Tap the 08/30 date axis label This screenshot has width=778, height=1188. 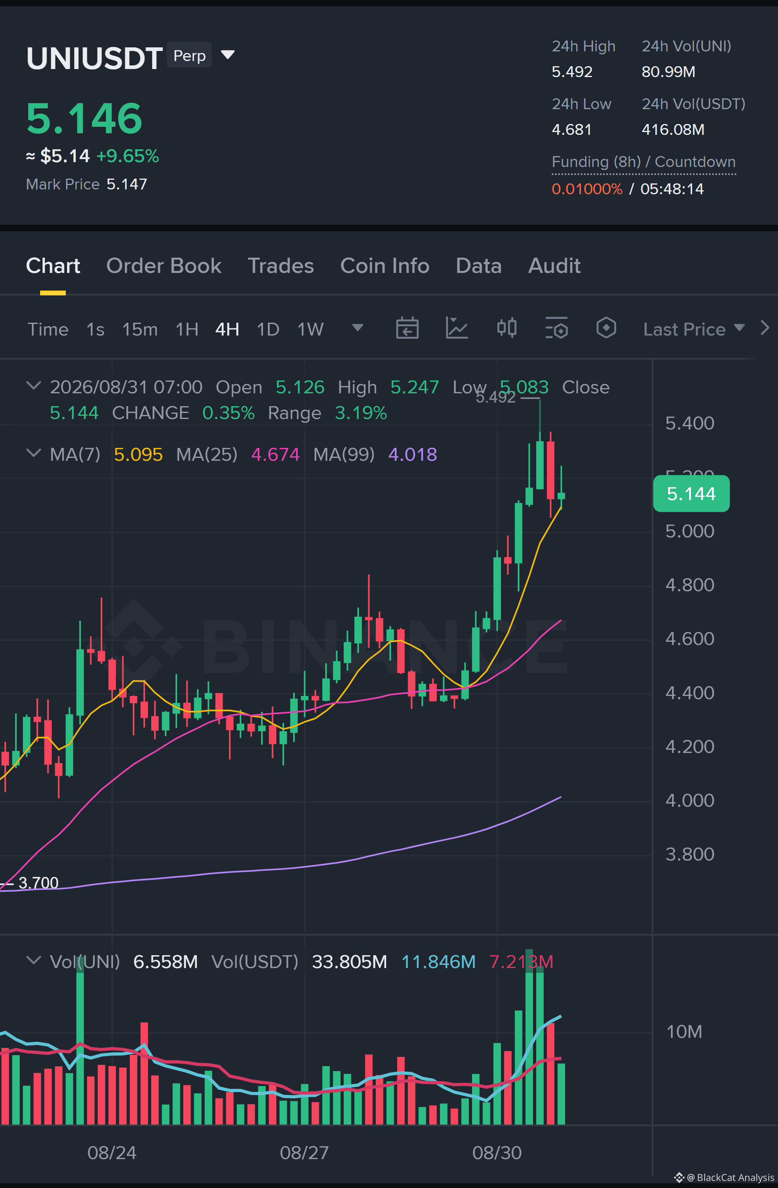tap(497, 1153)
